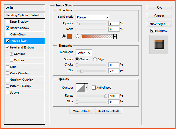Click the Opacity slider handle

point(78,23)
